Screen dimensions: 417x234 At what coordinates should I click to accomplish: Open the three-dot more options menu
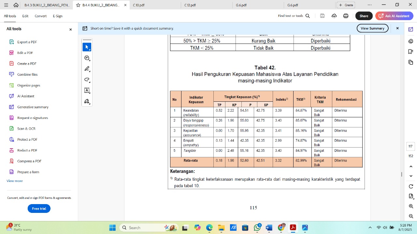(369, 5)
